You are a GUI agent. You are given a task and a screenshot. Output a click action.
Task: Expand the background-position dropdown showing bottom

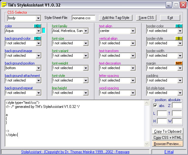(38, 68)
